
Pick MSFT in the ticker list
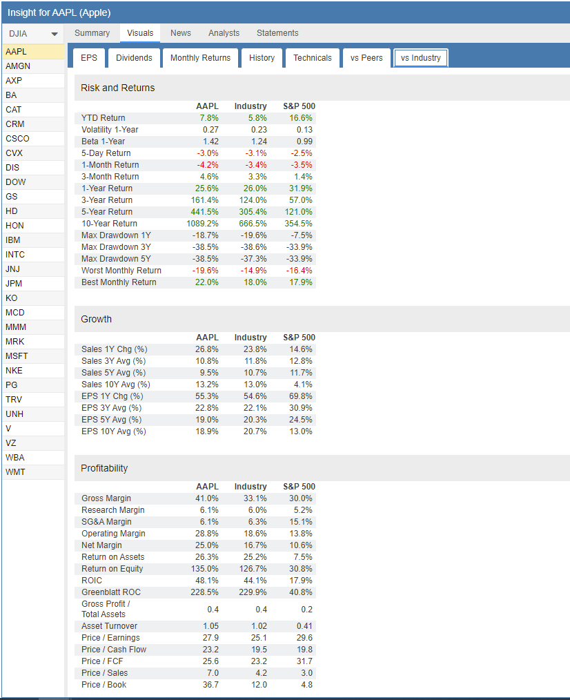pyautogui.click(x=33, y=356)
